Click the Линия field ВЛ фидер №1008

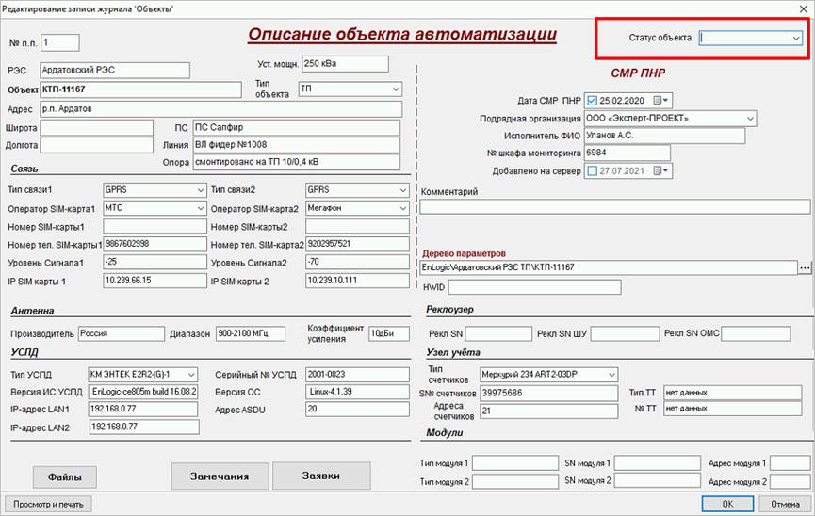(x=297, y=144)
